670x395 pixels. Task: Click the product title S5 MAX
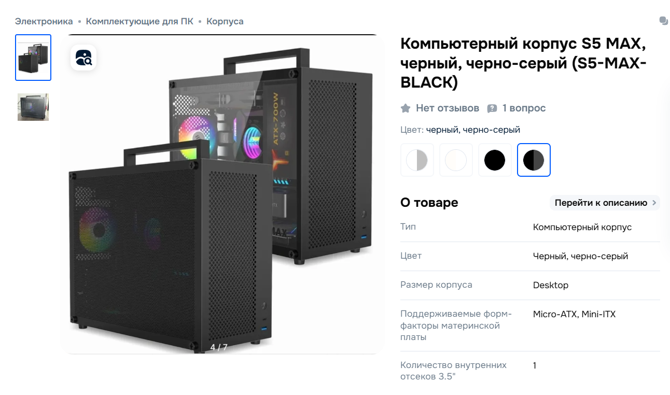click(x=524, y=63)
